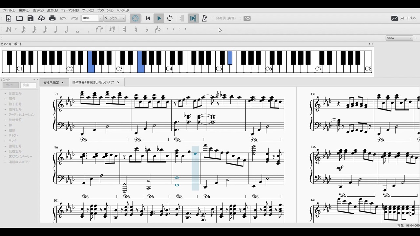This screenshot has width=420, height=236.
Task: Toggle loop playback
Action: [x=170, y=18]
